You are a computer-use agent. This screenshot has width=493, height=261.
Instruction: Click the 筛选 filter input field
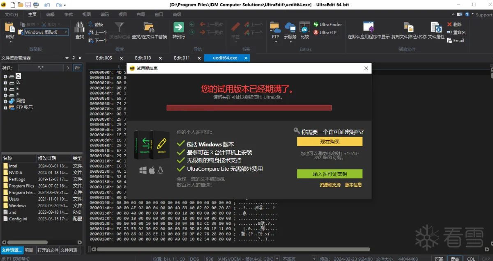click(x=40, y=68)
